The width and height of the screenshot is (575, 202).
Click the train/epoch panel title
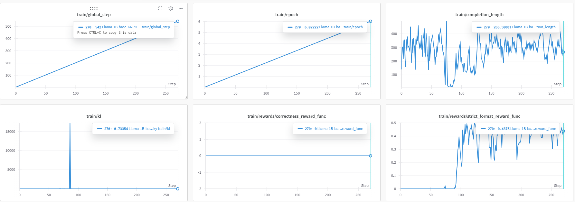pos(287,15)
